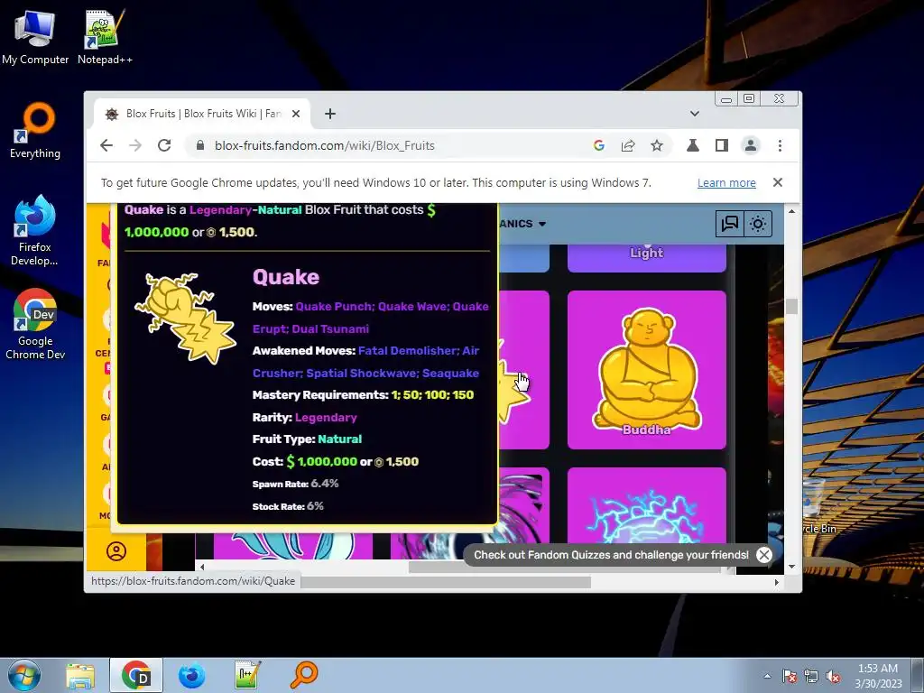This screenshot has height=693, width=924.
Task: View site information padlock
Action: (200, 145)
